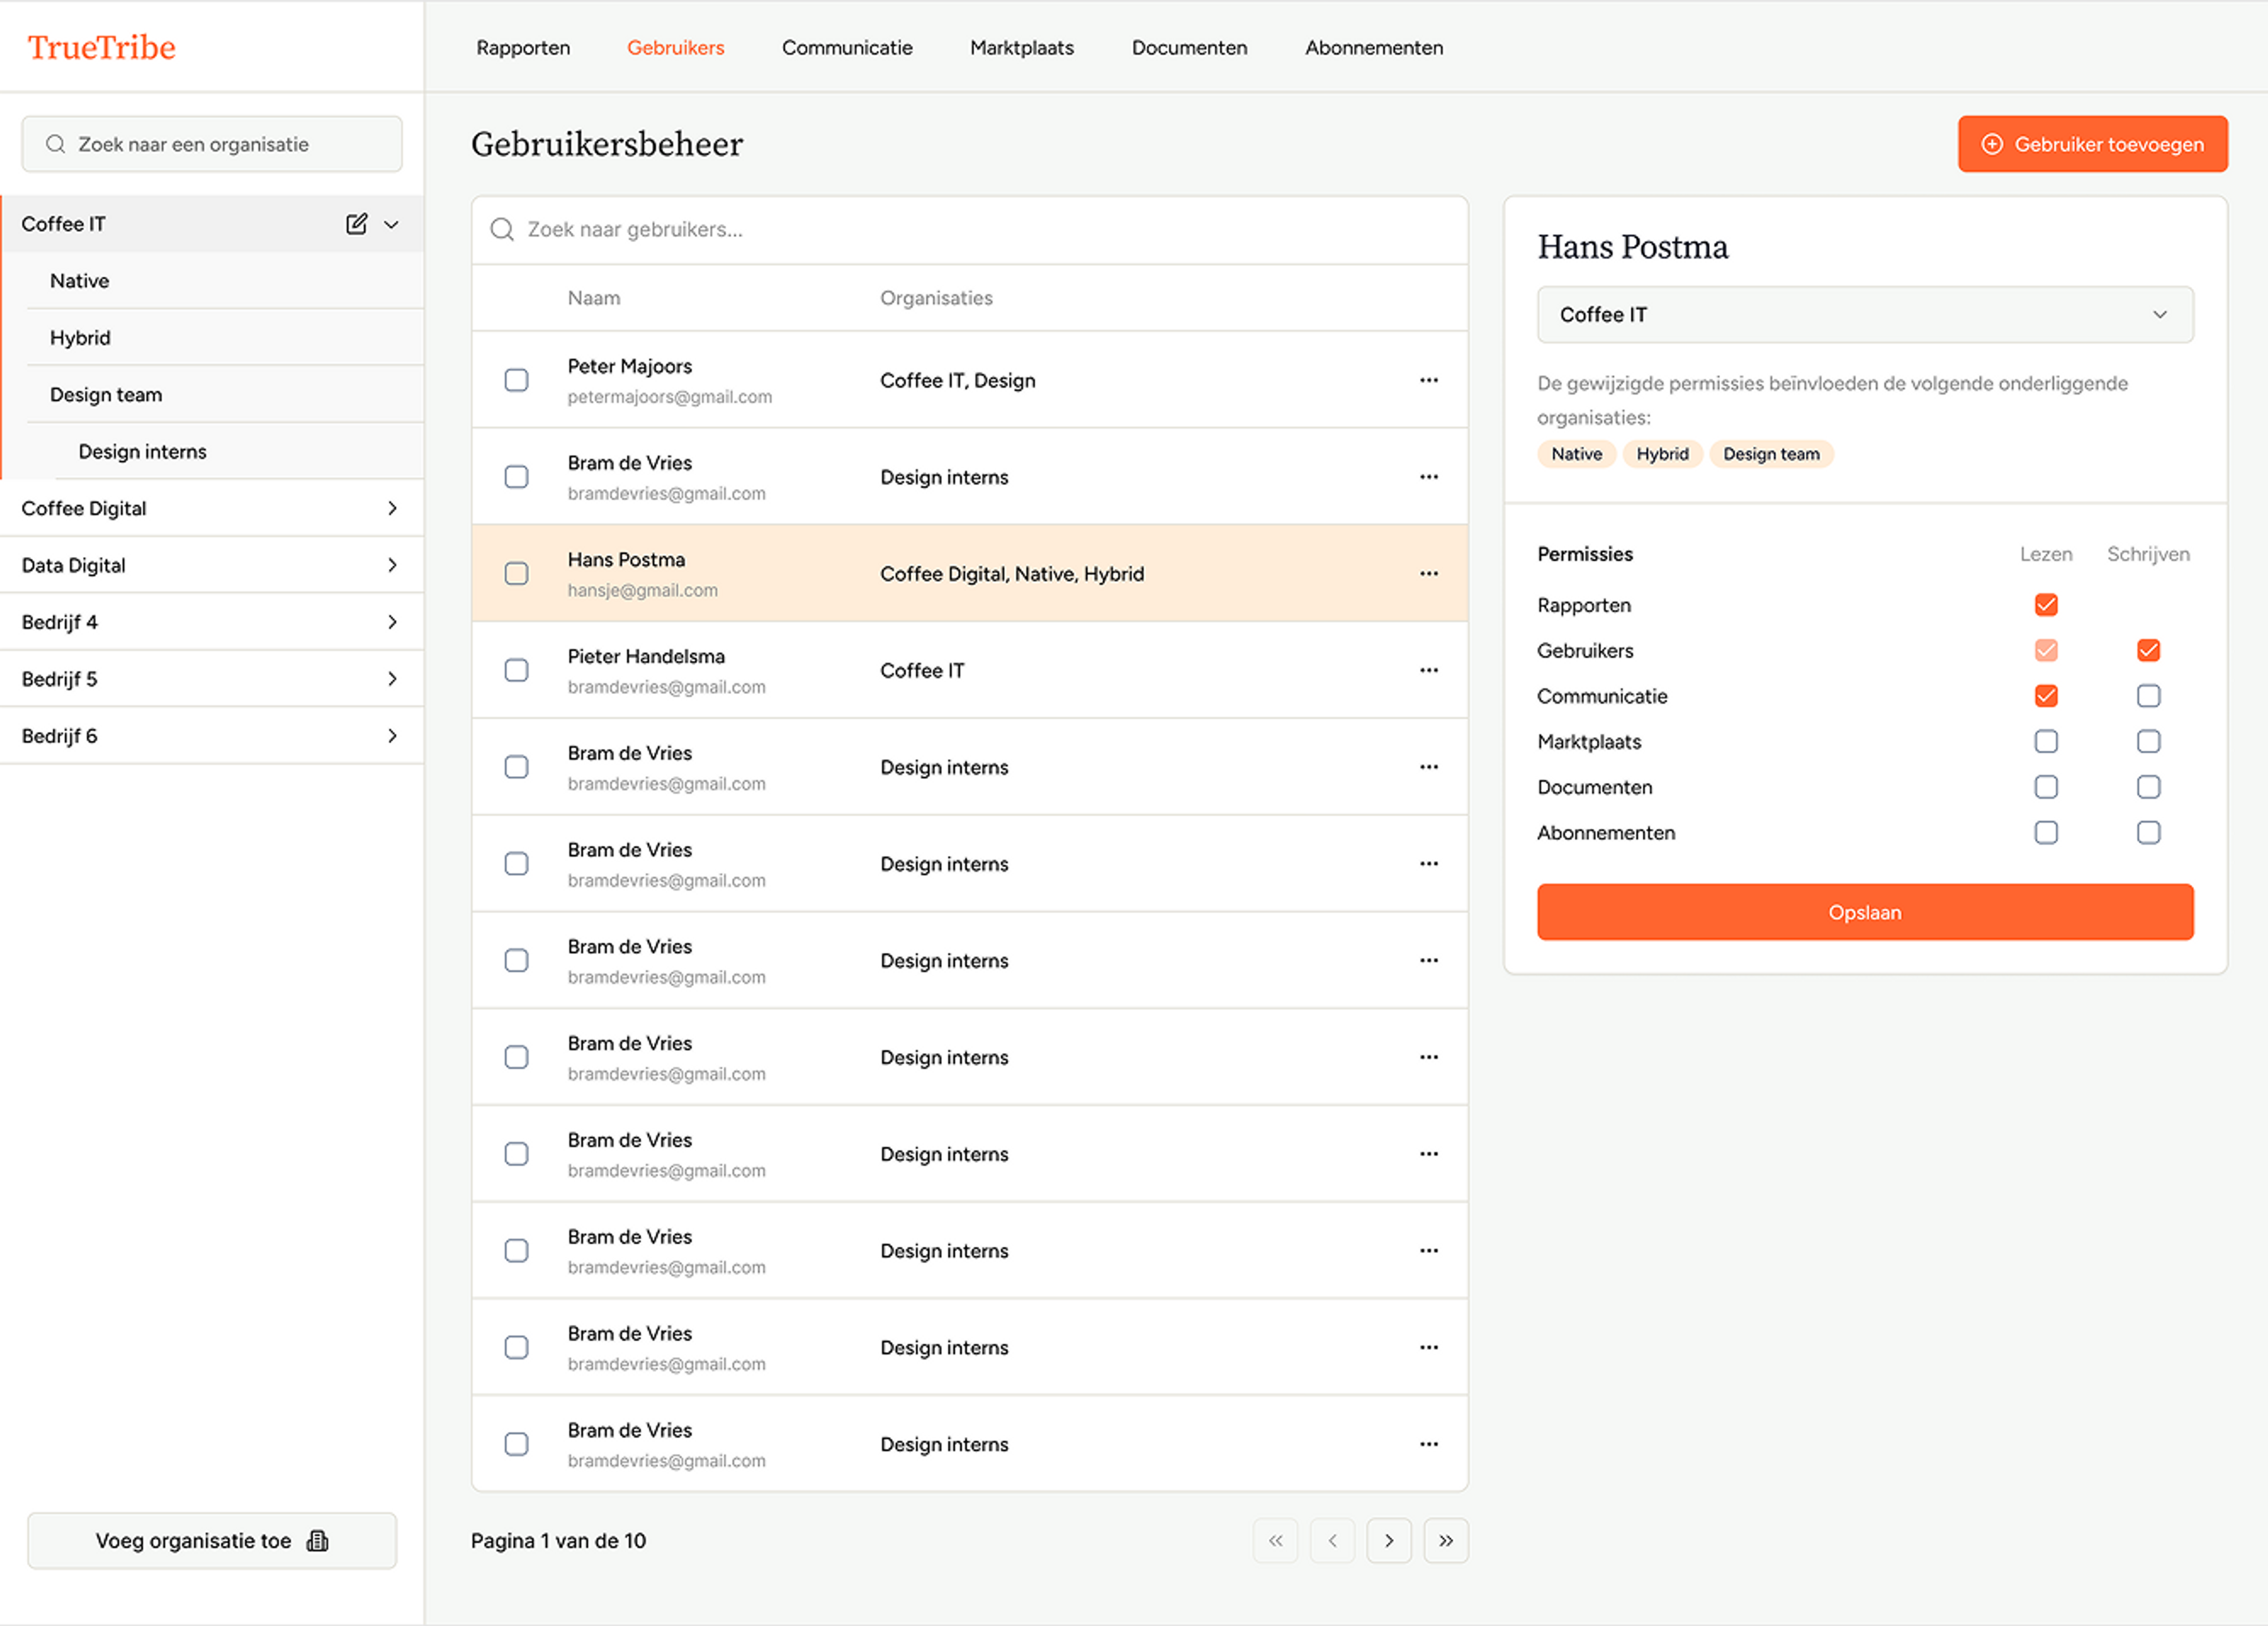Click the Zoek naar gebruikers search field
Screen dimensions: 2268x1626
click(969, 230)
